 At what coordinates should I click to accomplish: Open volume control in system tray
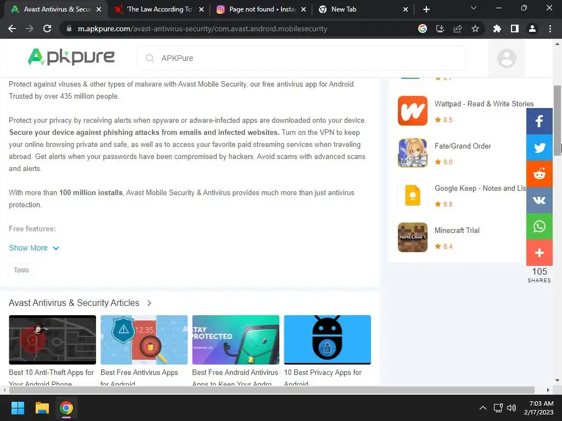point(512,408)
